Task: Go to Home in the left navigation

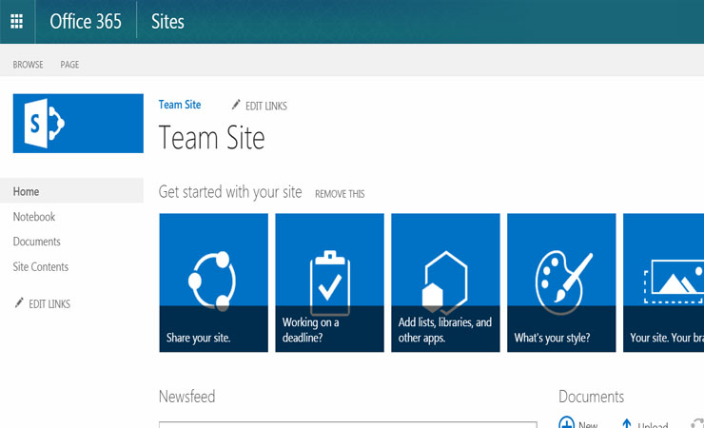Action: (26, 191)
